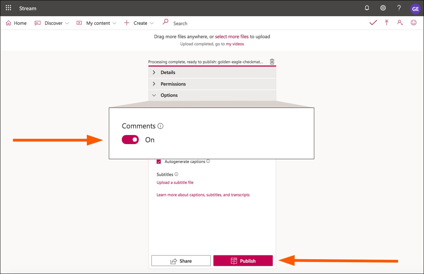The width and height of the screenshot is (424, 274).
Task: Open the app launcher waffle icon
Action: click(x=8, y=8)
